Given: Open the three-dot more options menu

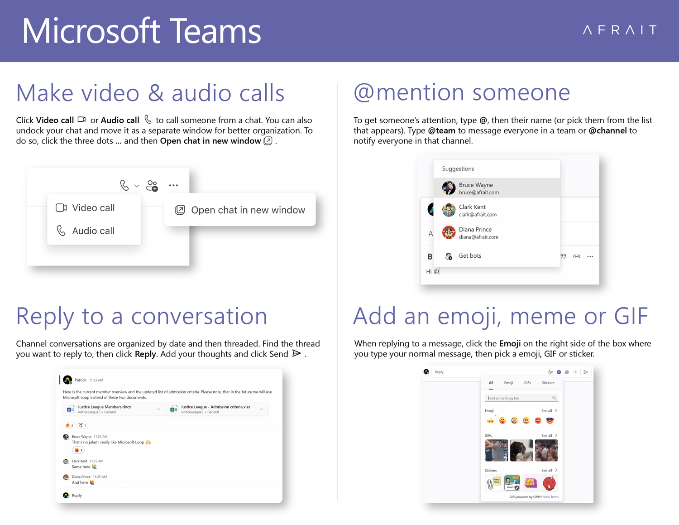Looking at the screenshot, I should tap(173, 185).
